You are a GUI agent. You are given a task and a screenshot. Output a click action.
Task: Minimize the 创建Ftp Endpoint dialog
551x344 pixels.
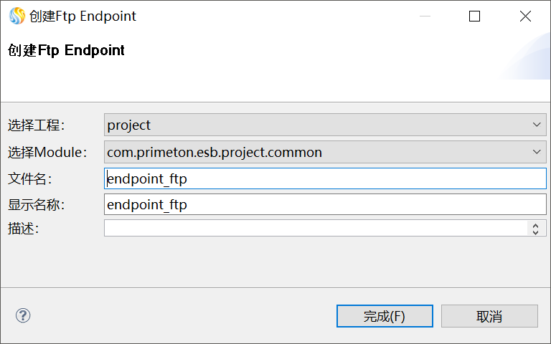tap(424, 16)
